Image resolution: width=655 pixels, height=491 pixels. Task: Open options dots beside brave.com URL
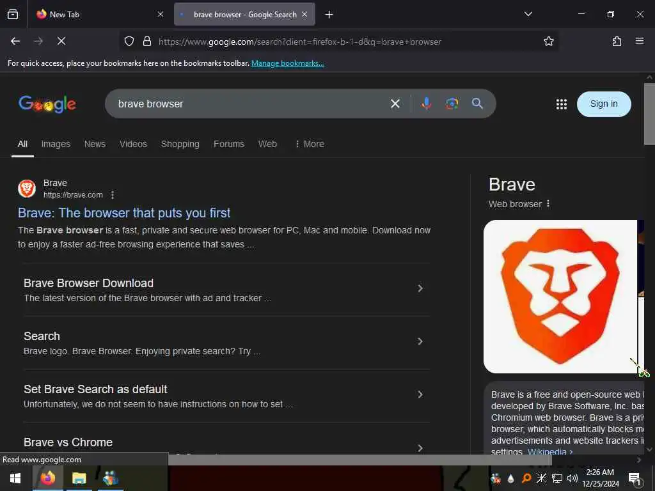coord(113,195)
